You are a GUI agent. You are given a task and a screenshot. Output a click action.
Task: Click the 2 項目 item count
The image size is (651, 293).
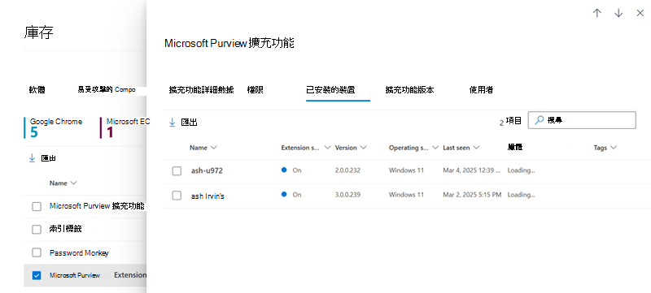click(510, 121)
